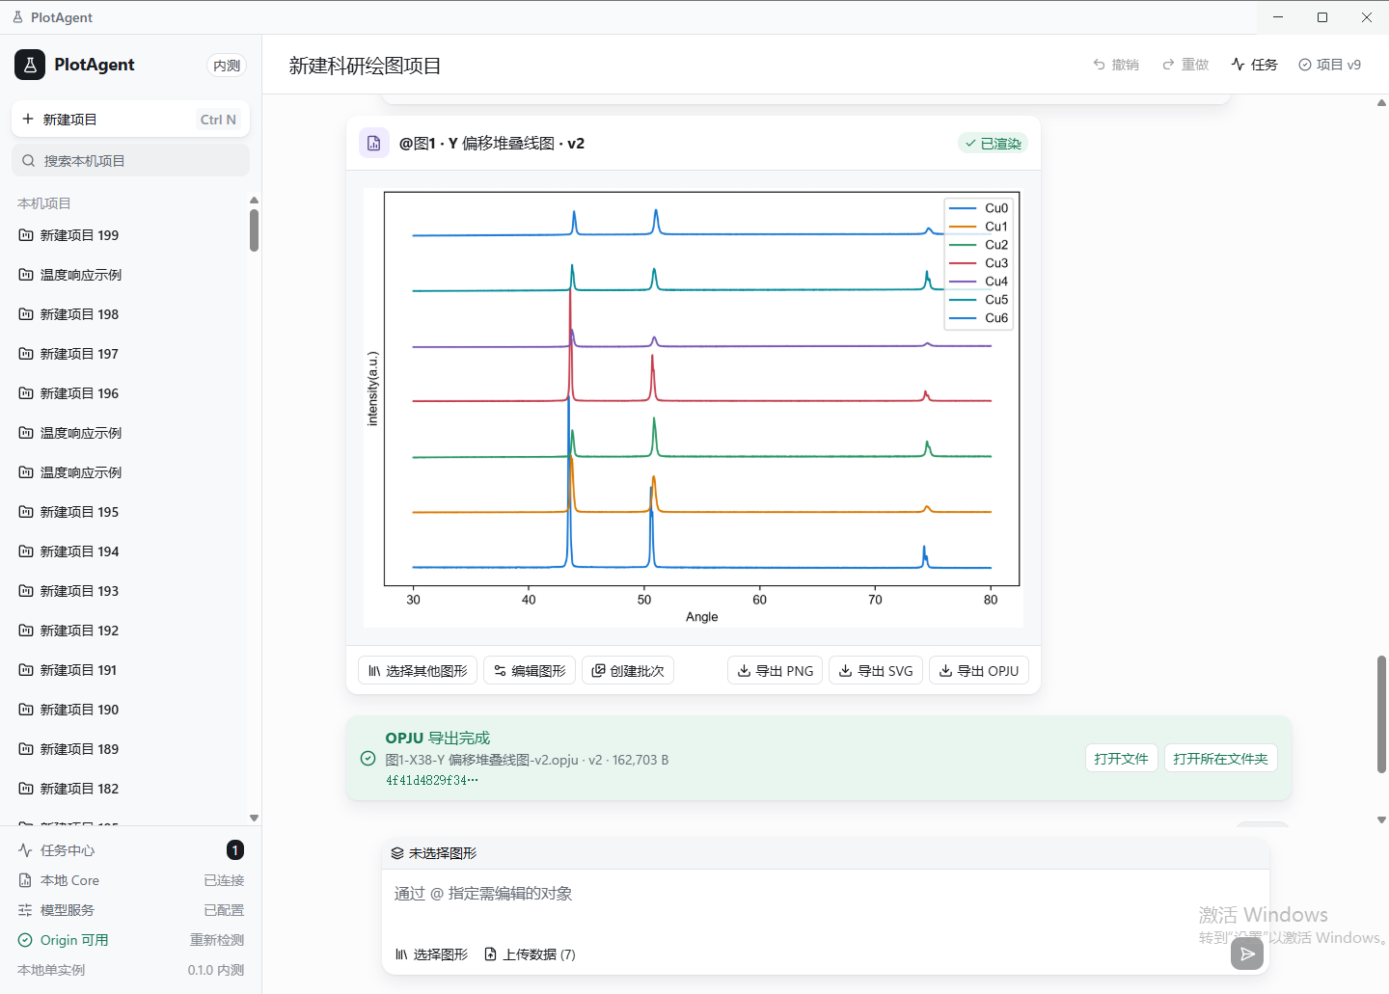
Task: Click the folder icon beside 新建项目 198
Action: [x=26, y=314]
